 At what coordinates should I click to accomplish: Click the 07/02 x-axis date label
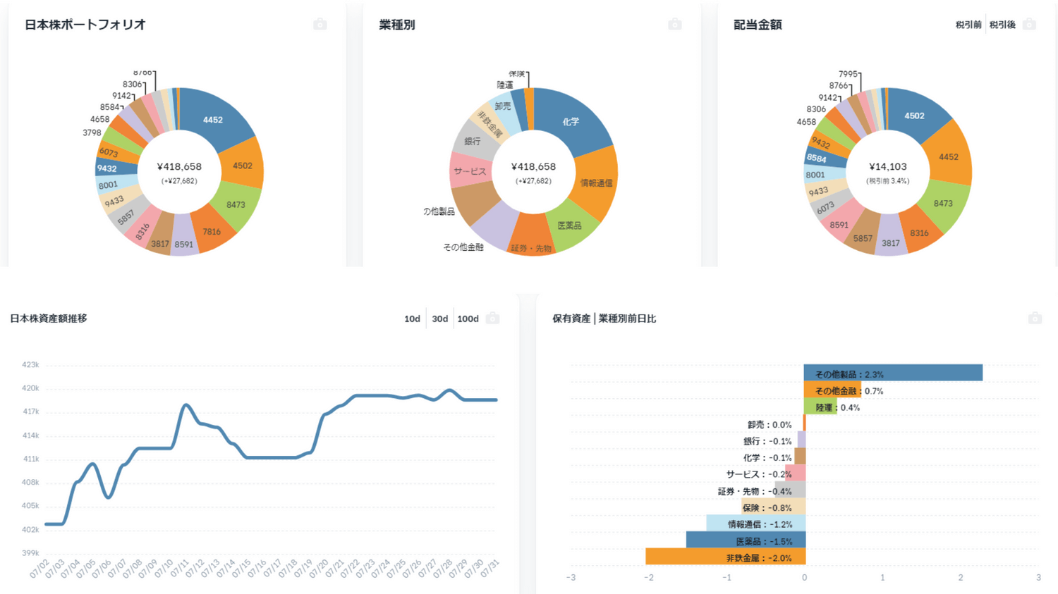pyautogui.click(x=39, y=569)
